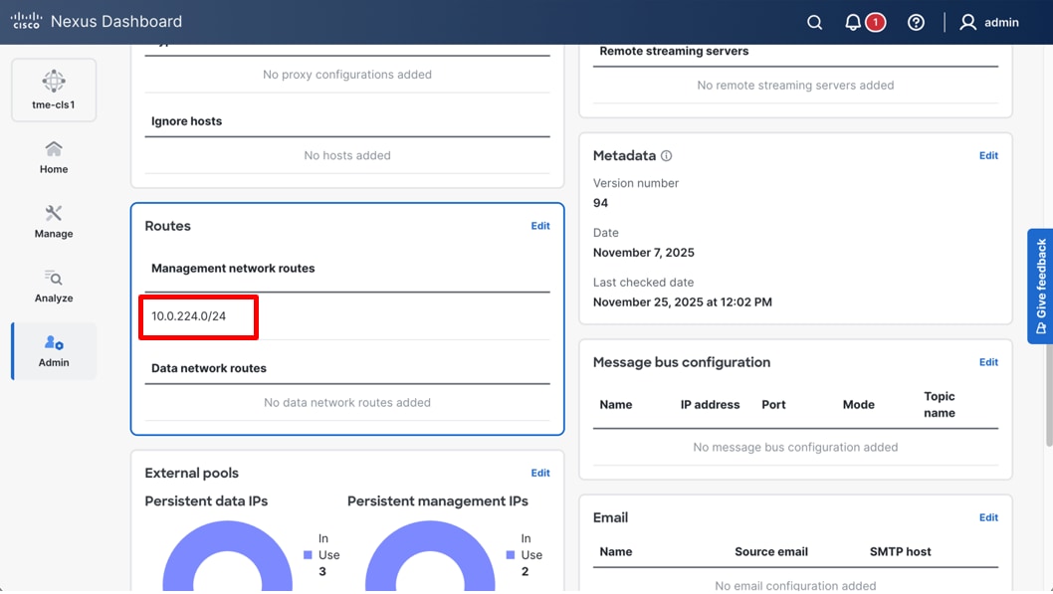Screen dimensions: 1053x594
Task: Select the 10.0.224.0/24 management route
Action: coord(197,316)
